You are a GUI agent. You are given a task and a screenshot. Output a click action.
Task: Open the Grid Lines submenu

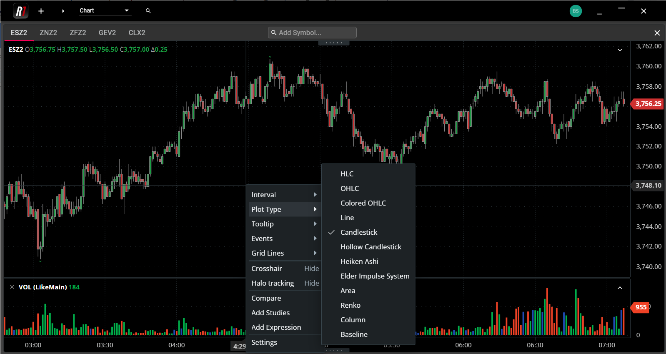[285, 253]
